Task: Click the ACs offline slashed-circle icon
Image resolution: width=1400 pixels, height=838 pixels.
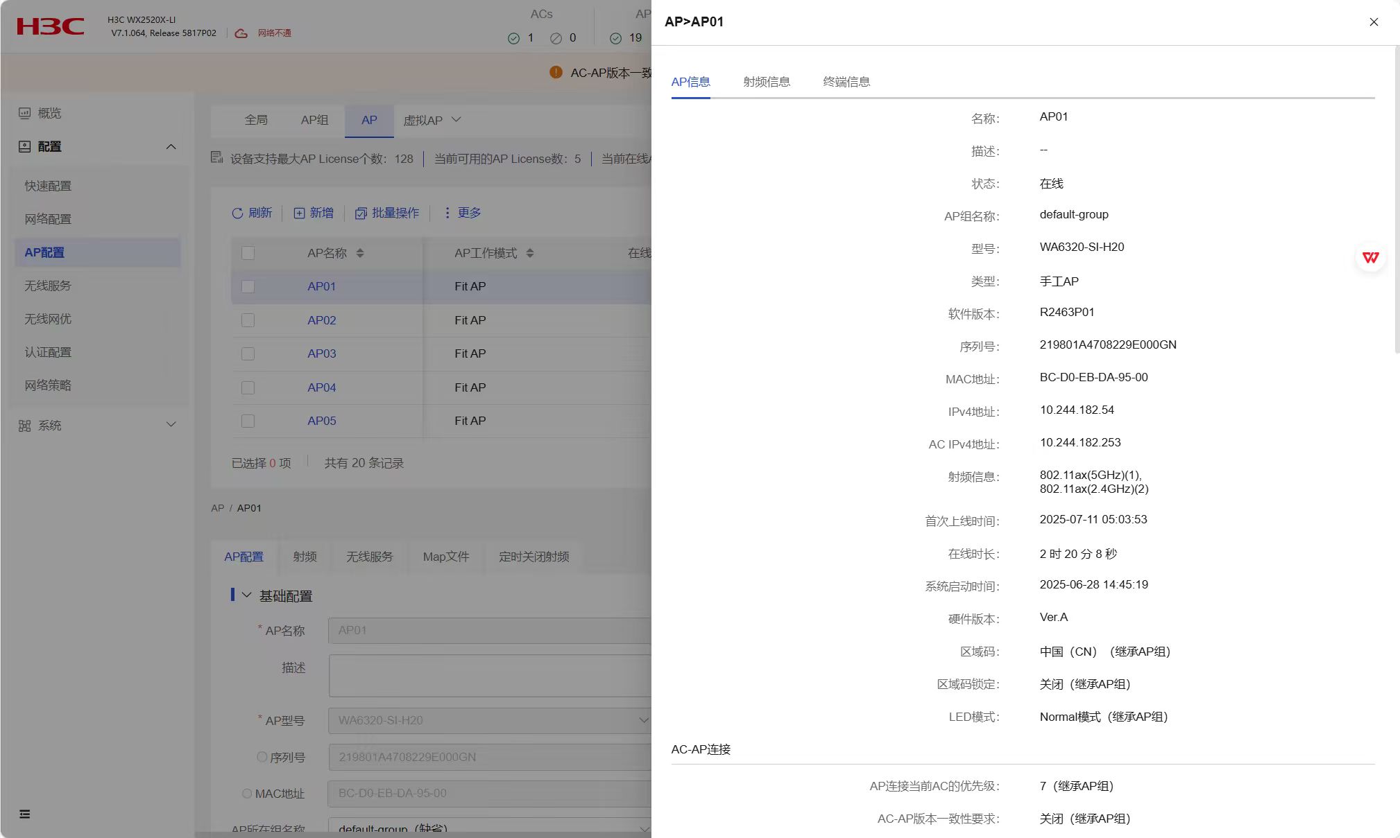Action: (x=556, y=38)
